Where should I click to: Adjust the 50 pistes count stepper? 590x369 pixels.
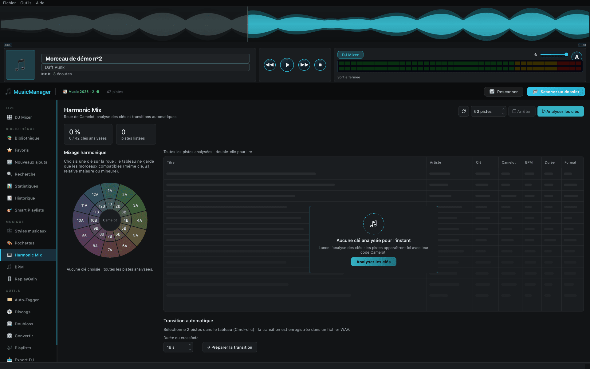pos(503,111)
